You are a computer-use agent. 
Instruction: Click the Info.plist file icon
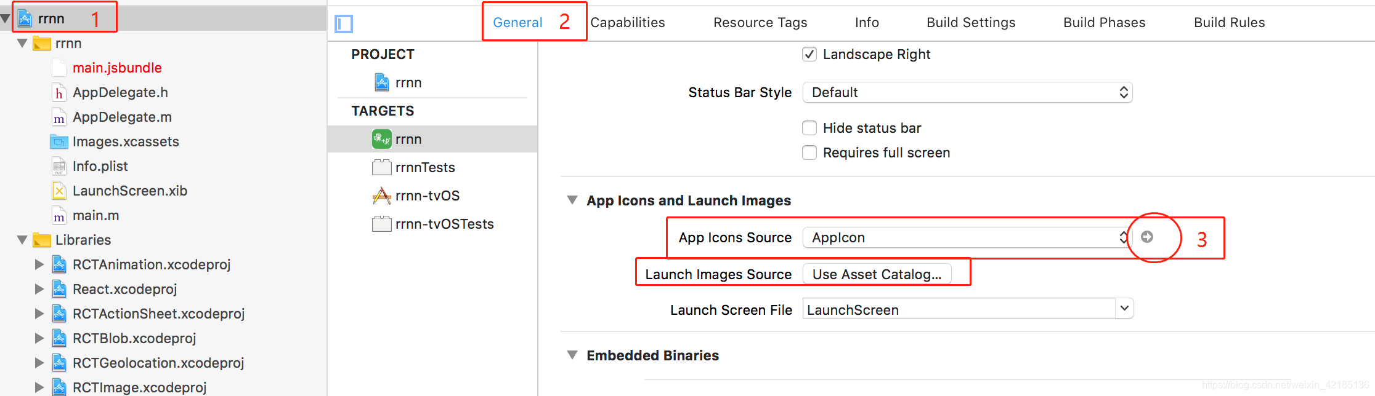[59, 166]
